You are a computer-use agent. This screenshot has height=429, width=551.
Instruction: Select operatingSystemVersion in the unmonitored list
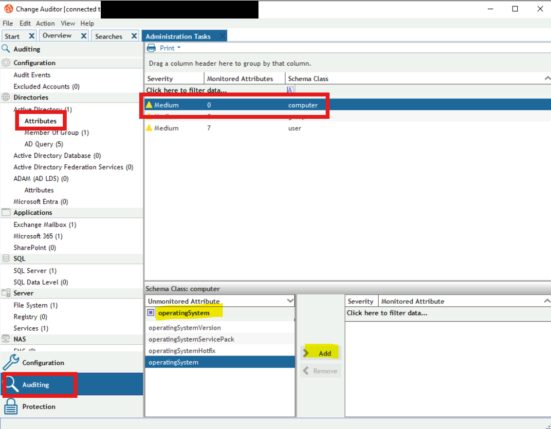pyautogui.click(x=220, y=327)
